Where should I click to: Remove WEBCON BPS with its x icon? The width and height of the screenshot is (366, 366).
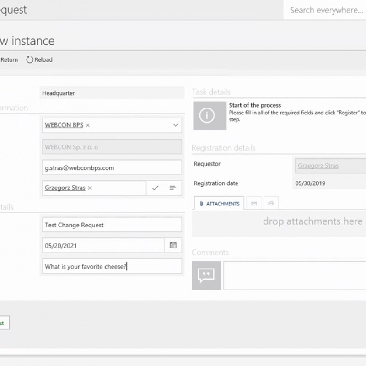click(x=88, y=125)
